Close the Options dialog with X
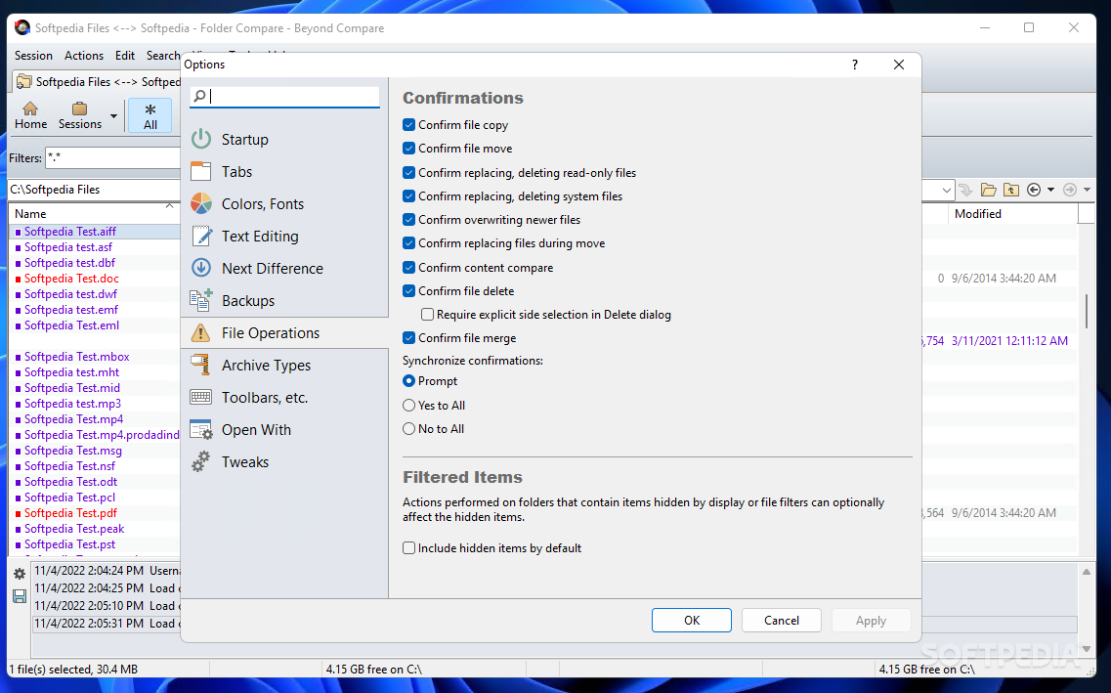The height and width of the screenshot is (693, 1111). 898,65
